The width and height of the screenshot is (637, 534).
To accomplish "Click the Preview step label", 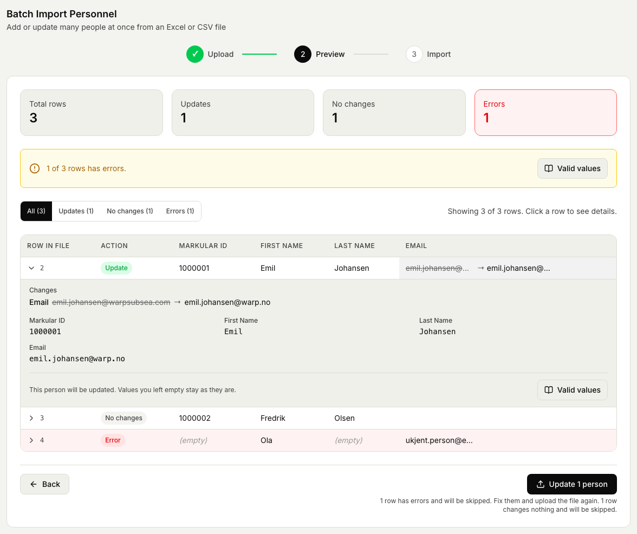I will tap(330, 54).
